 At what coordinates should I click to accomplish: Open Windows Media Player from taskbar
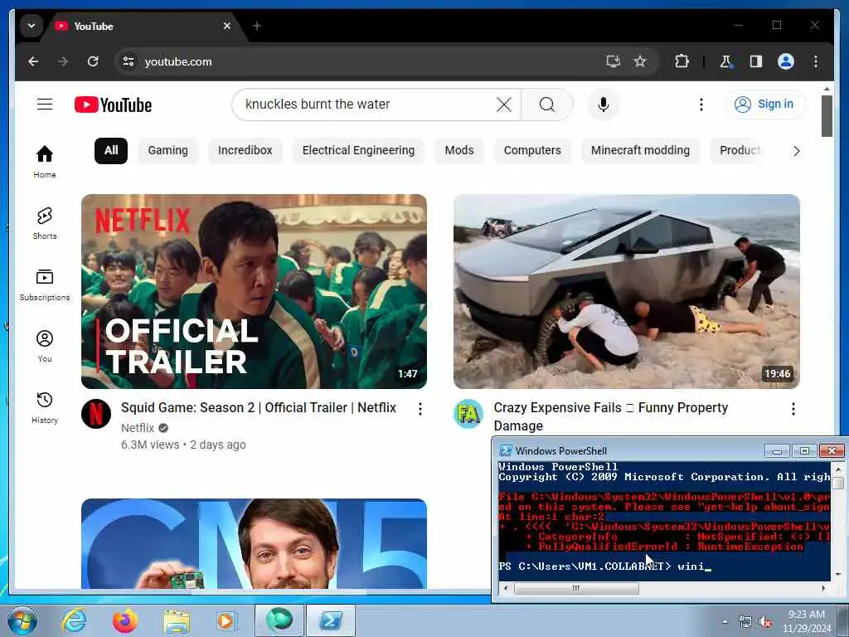[226, 621]
